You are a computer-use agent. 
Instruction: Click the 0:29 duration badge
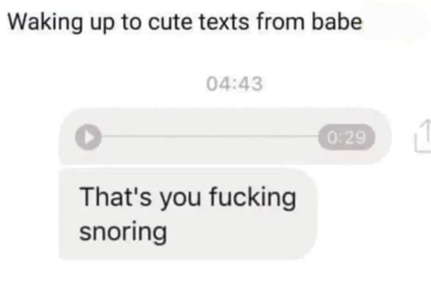point(346,137)
